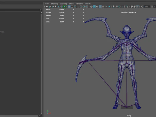
Task: Click the Shadows icon
Action: click(109, 7)
